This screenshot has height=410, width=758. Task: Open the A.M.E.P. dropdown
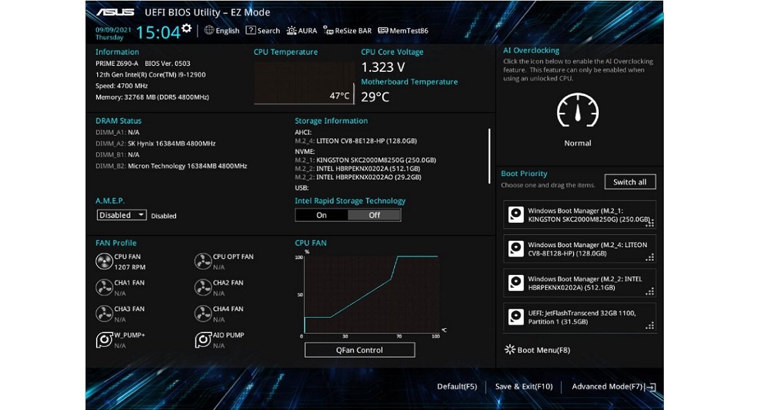[x=121, y=214]
